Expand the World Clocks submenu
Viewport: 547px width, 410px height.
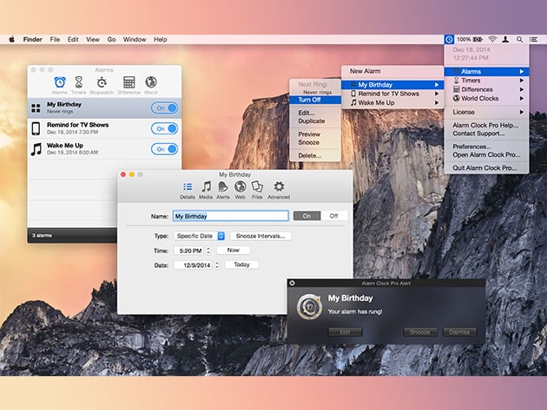click(486, 99)
